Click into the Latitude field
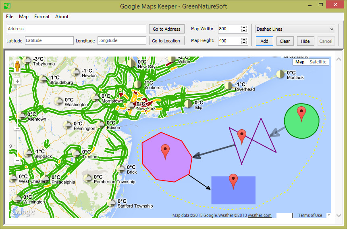Image resolution: width=347 pixels, height=229 pixels. coord(49,40)
